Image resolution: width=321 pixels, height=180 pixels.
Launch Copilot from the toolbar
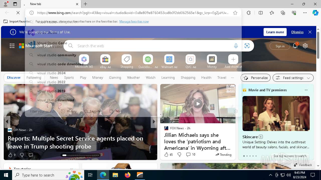click(x=315, y=13)
